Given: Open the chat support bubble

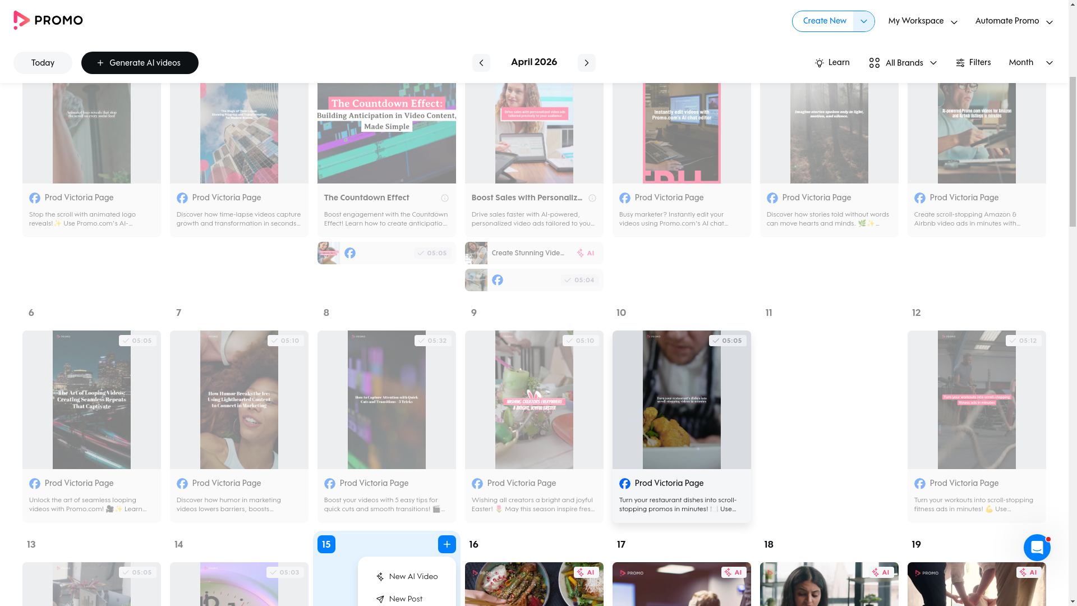Looking at the screenshot, I should pyautogui.click(x=1037, y=548).
